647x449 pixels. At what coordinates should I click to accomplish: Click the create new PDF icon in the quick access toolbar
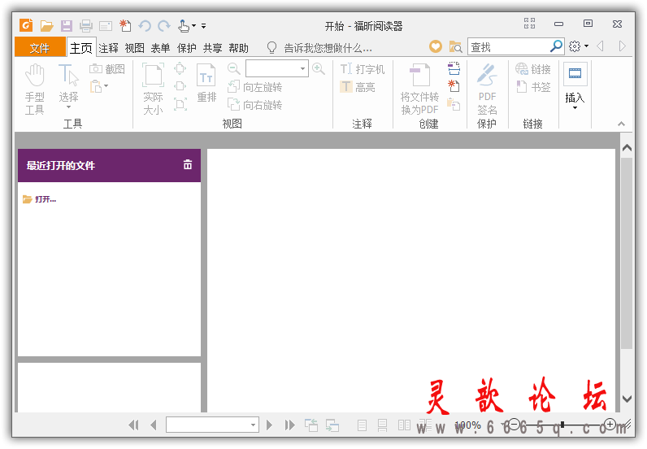pos(125,26)
